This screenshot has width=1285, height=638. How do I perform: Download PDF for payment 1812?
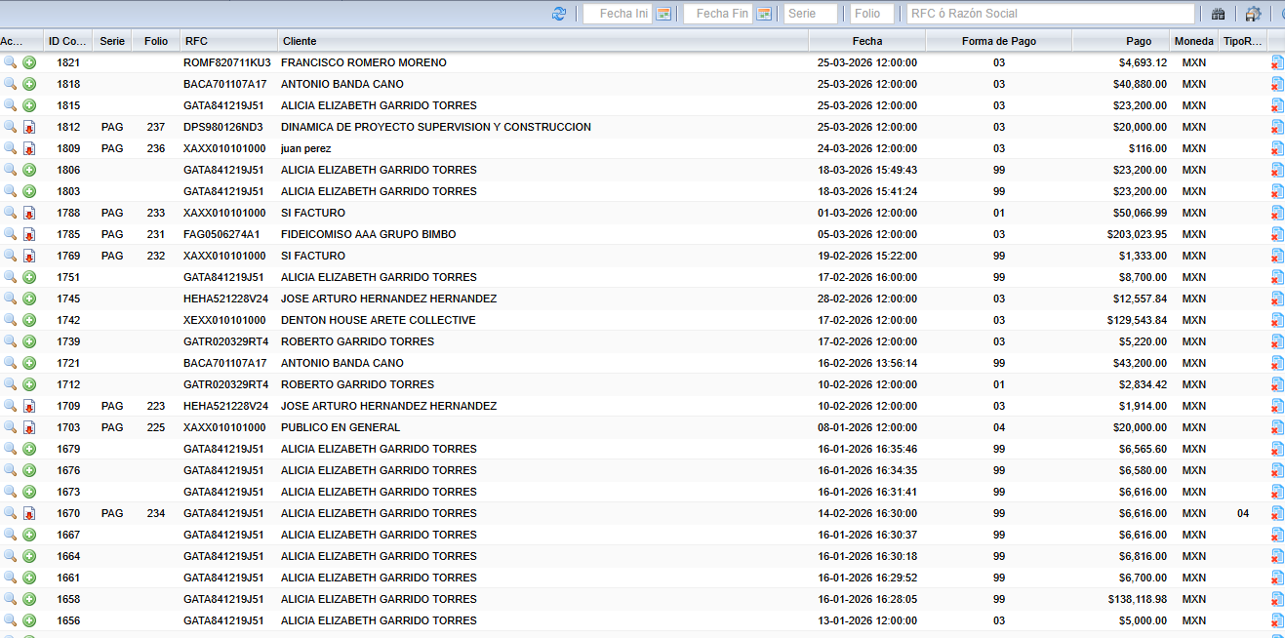tap(29, 127)
